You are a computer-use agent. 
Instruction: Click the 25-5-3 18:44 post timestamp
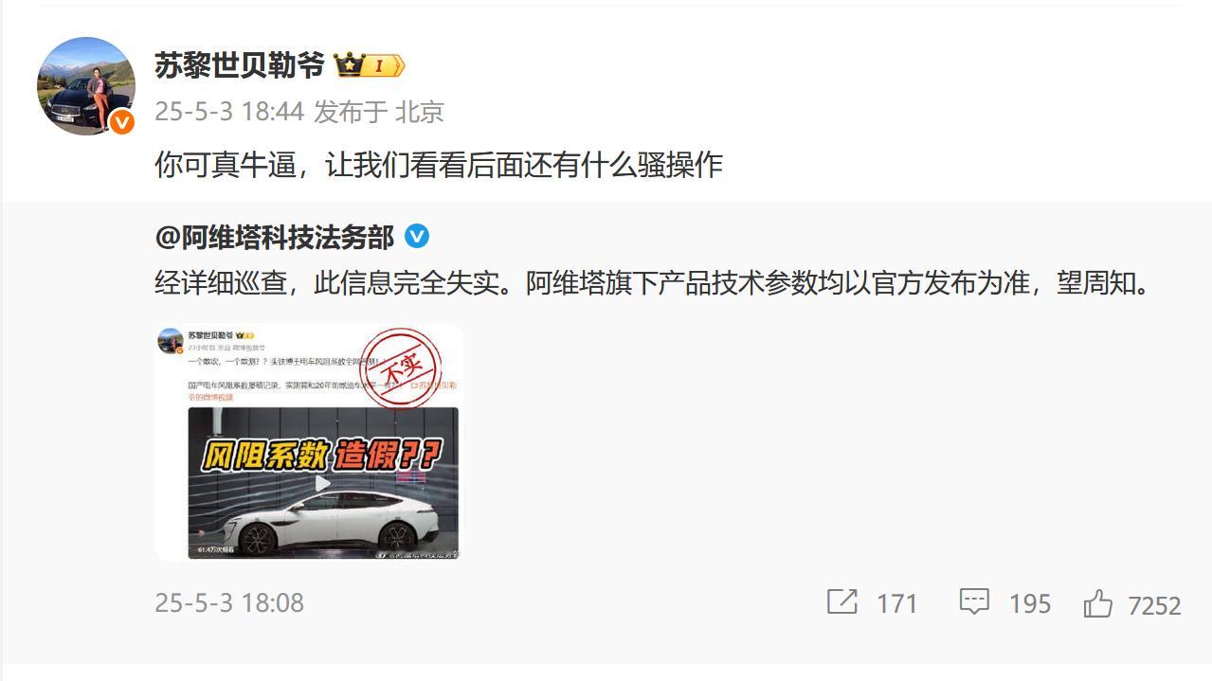pyautogui.click(x=229, y=112)
